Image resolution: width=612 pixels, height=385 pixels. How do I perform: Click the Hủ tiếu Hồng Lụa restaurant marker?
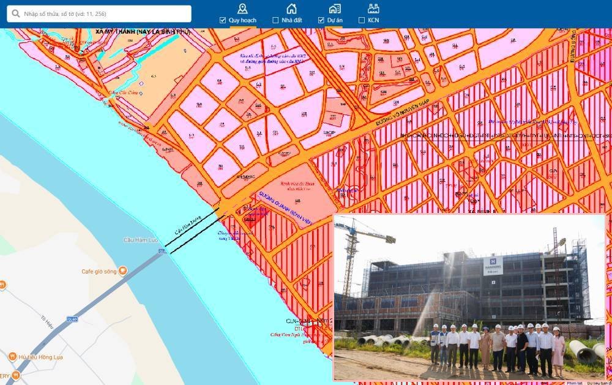click(12, 357)
